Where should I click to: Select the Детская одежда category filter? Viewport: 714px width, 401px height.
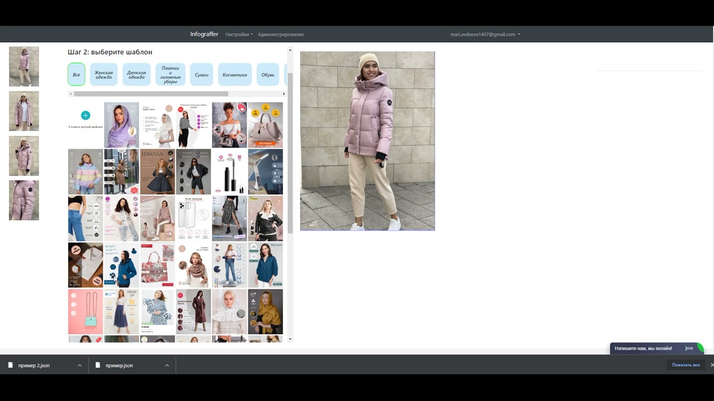[x=137, y=74]
